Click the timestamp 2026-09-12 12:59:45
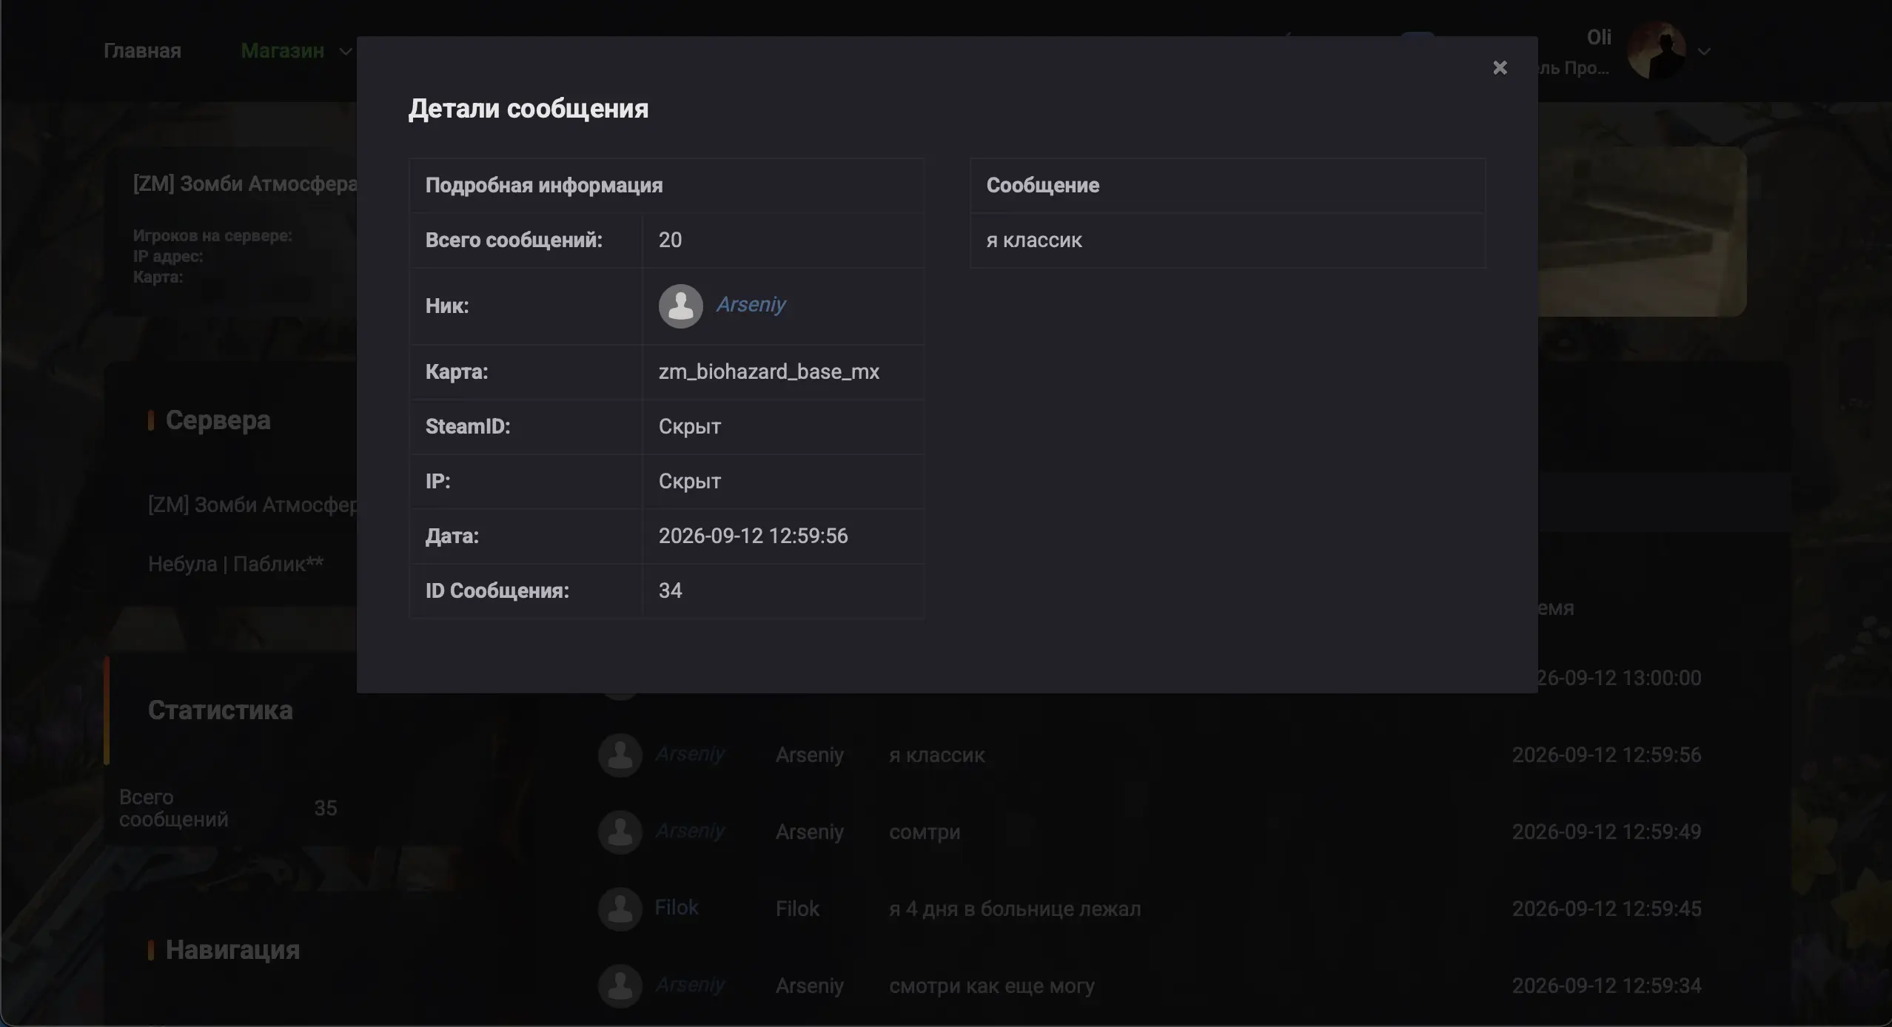This screenshot has width=1892, height=1027. (x=1607, y=909)
